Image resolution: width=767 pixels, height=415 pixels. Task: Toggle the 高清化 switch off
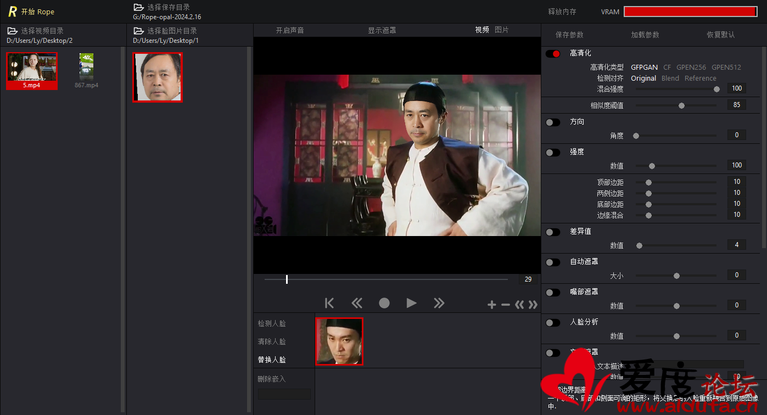(x=553, y=53)
